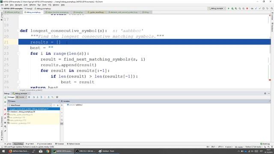This screenshot has width=274, height=154.
Task: Stop debugging with red debug sidebar icon
Action: point(5,110)
